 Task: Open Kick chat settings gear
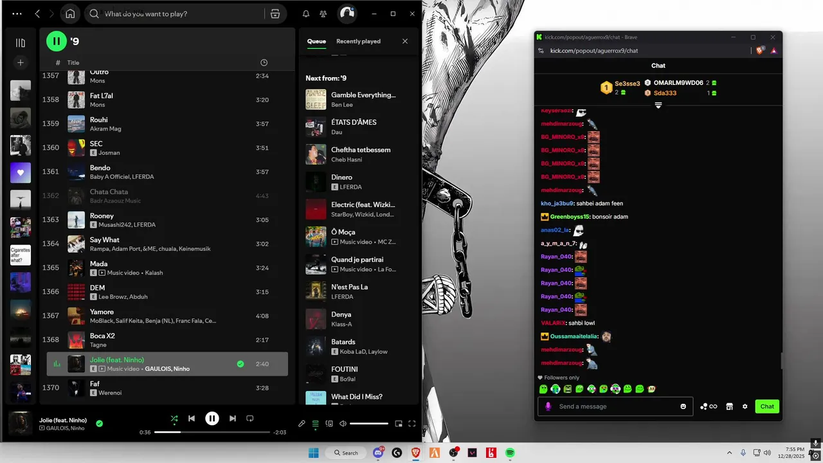coord(745,406)
